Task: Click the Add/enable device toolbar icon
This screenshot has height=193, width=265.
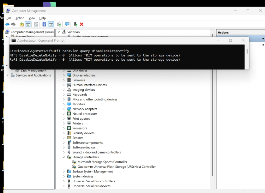Action: point(75,24)
